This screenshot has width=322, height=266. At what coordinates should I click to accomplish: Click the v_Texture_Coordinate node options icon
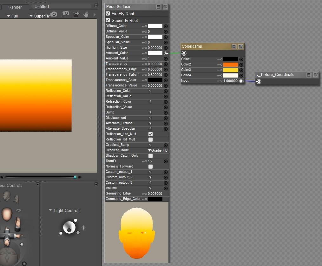pos(309,75)
